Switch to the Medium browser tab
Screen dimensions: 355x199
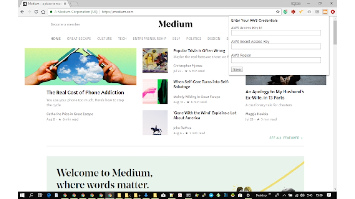click(44, 4)
